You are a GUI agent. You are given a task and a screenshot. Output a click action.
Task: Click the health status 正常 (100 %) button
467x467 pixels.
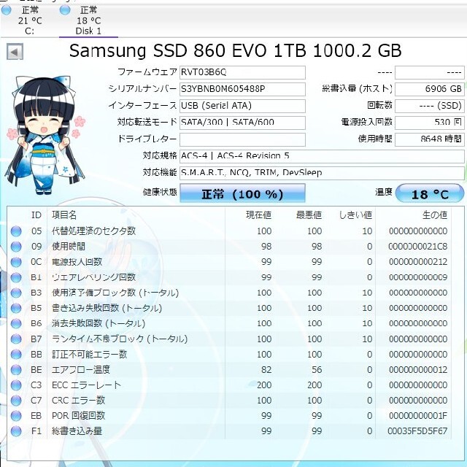(242, 194)
